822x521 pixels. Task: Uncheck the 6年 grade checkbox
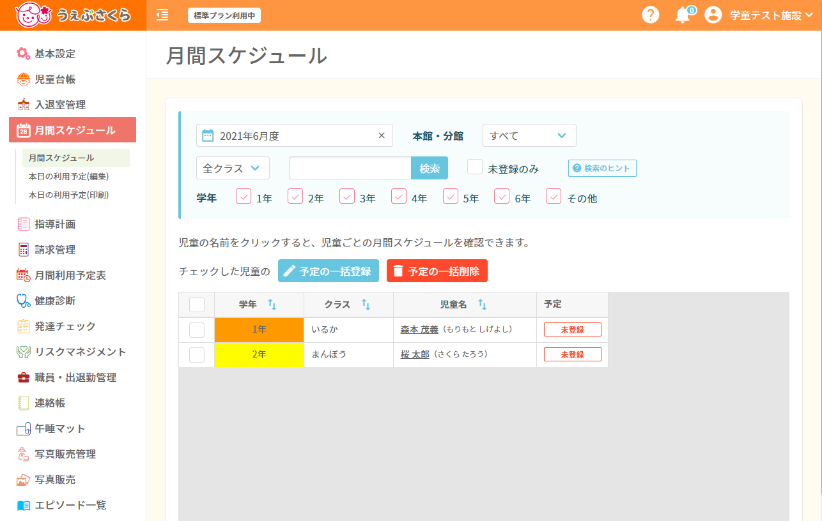(x=502, y=196)
